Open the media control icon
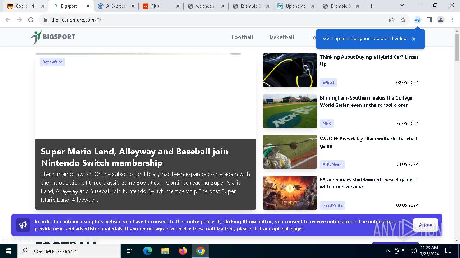The height and width of the screenshot is (258, 460). [x=417, y=20]
